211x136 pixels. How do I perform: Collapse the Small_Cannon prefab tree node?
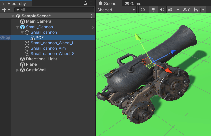point(18,27)
